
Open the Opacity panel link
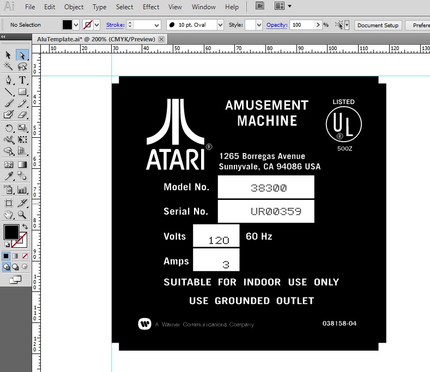pos(277,25)
